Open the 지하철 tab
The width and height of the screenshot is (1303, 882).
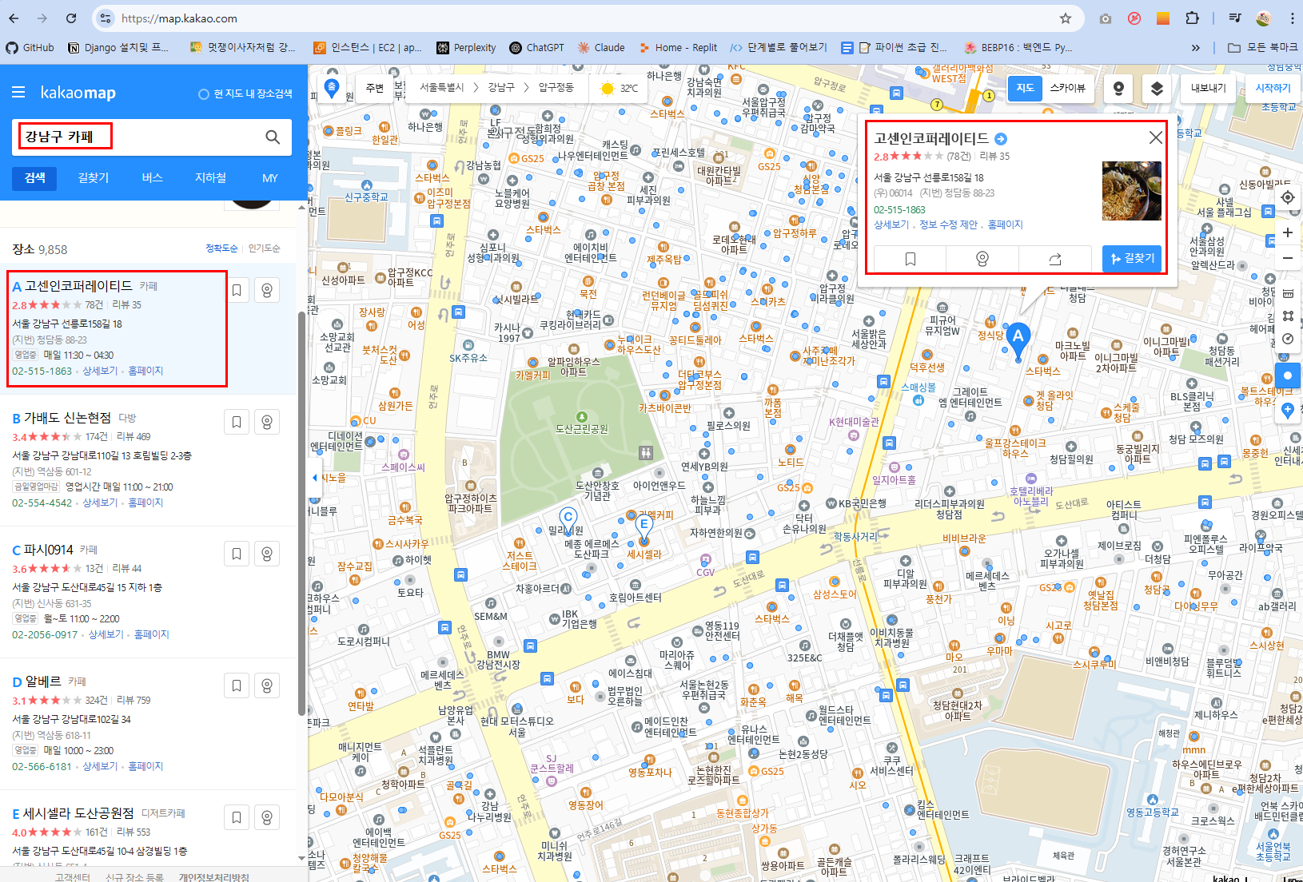211,178
